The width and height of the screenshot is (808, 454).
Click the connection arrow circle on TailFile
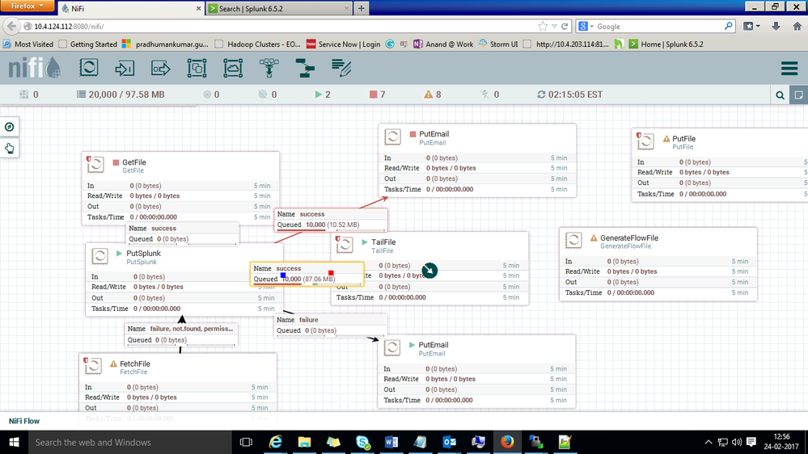coord(429,271)
